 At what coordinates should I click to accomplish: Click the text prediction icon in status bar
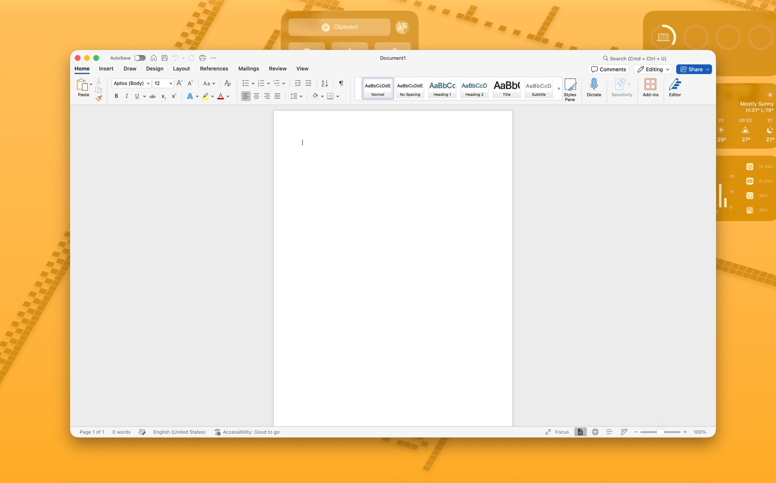click(142, 432)
